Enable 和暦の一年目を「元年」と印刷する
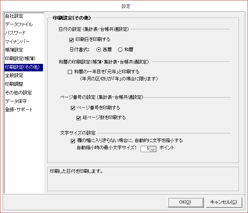Image resolution: width=248 pixels, height=213 pixels. 70,72
